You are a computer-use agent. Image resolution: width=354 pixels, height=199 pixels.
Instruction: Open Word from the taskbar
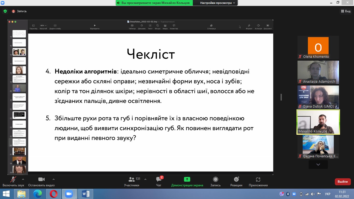click(x=86, y=194)
